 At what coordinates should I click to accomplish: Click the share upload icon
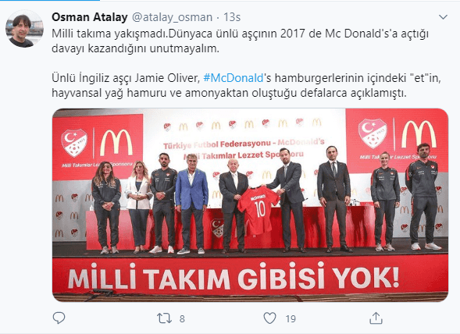(376, 318)
